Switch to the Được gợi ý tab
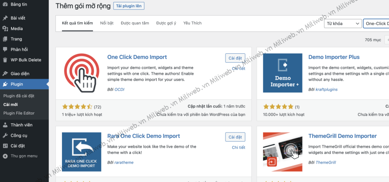Screen dimensions: 389x182 [x=166, y=23]
